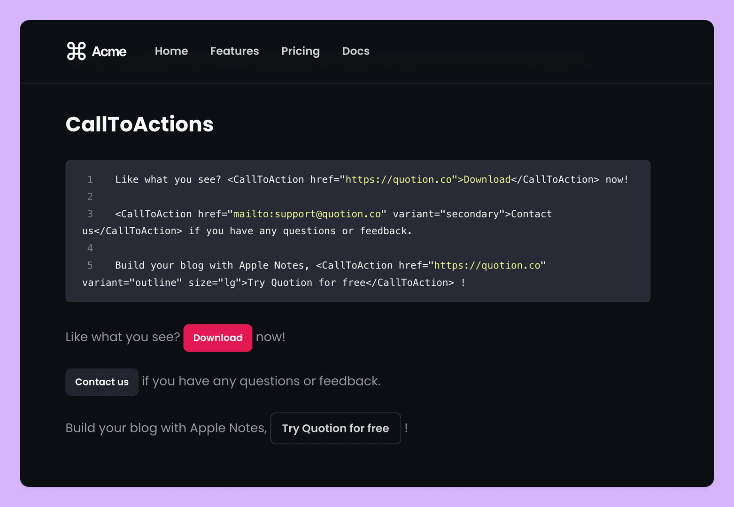Click the mailto:support@quotion.co string in the code
Viewport: 734px width, 507px height.
point(307,214)
